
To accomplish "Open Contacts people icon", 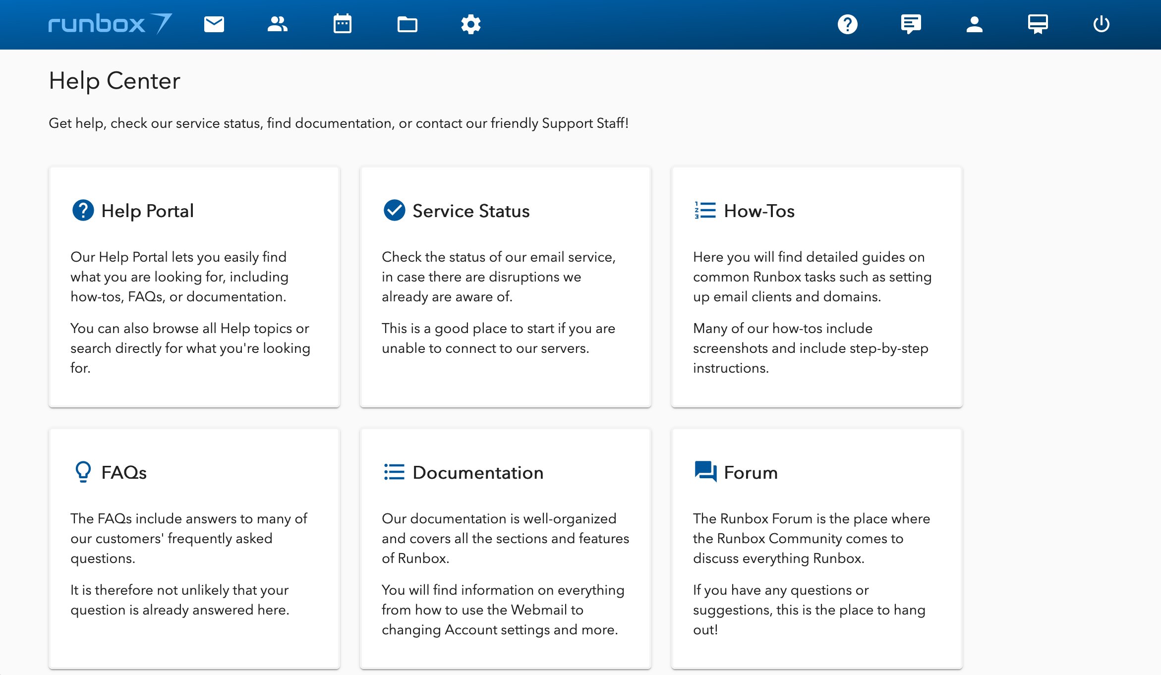I will 278,24.
